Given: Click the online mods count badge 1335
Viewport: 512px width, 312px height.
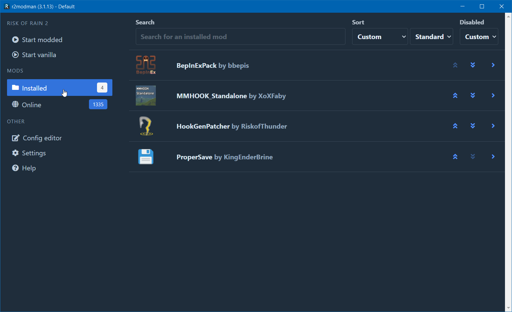Looking at the screenshot, I should click(x=98, y=104).
